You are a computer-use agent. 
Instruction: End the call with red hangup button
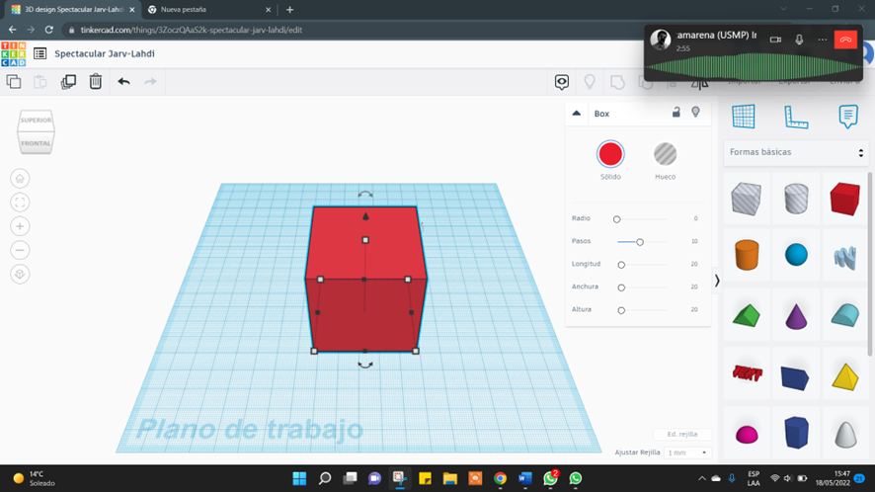(845, 40)
